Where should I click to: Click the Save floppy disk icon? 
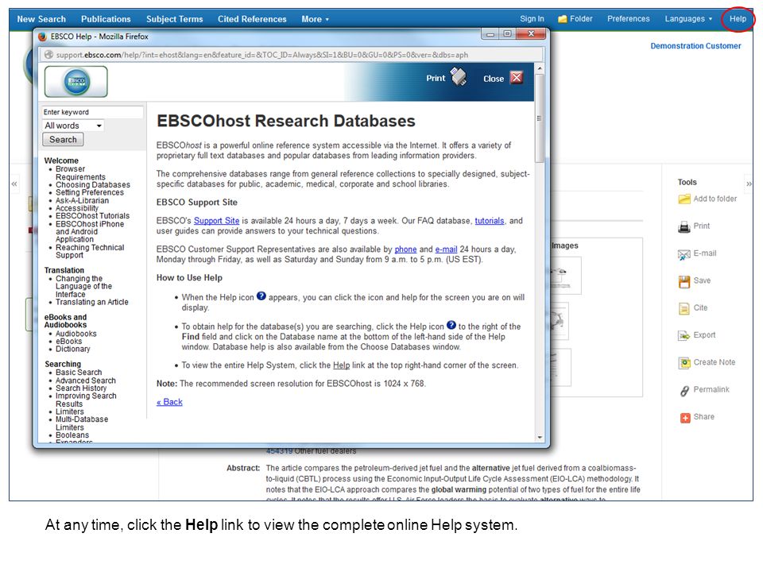tap(684, 281)
